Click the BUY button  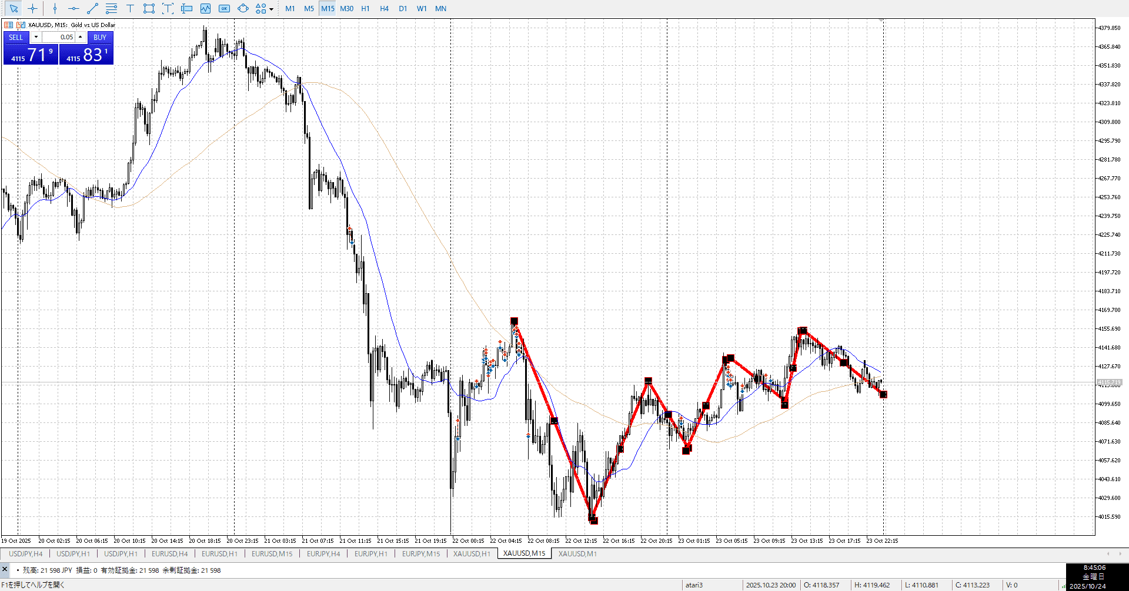tap(100, 37)
